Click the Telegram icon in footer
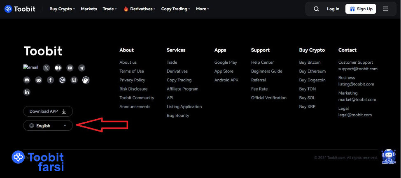 click(x=82, y=68)
